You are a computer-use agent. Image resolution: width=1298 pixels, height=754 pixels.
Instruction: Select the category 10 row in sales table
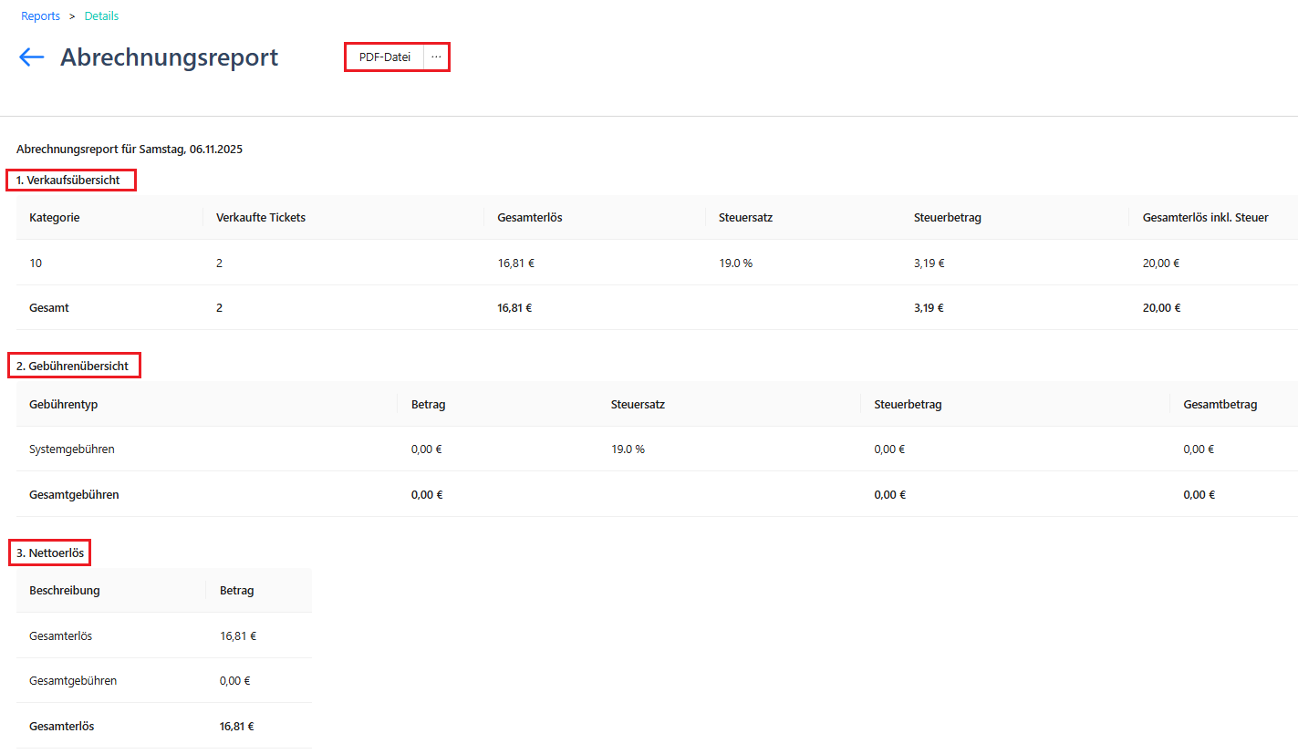point(657,263)
